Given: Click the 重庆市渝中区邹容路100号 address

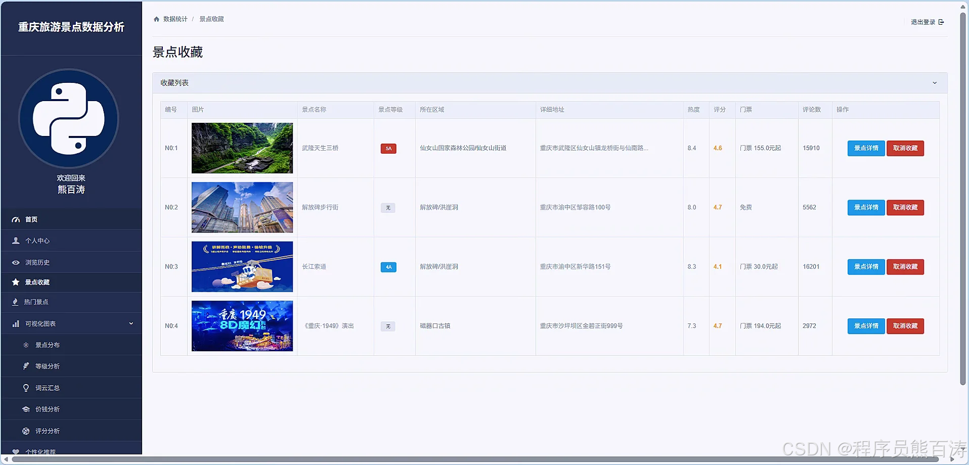Looking at the screenshot, I should 575,207.
